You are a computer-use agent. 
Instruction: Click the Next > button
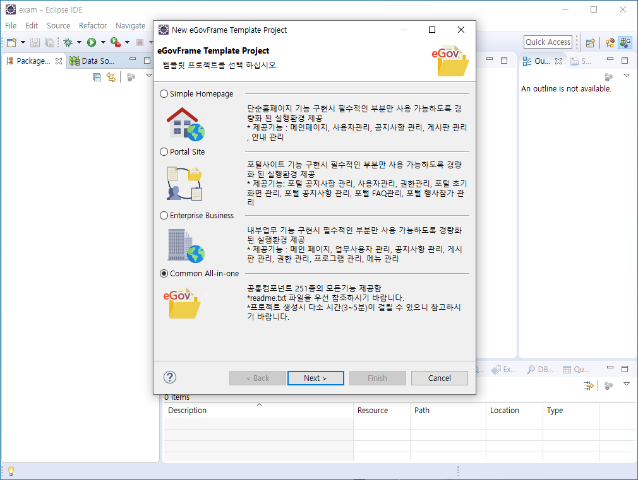tap(315, 378)
